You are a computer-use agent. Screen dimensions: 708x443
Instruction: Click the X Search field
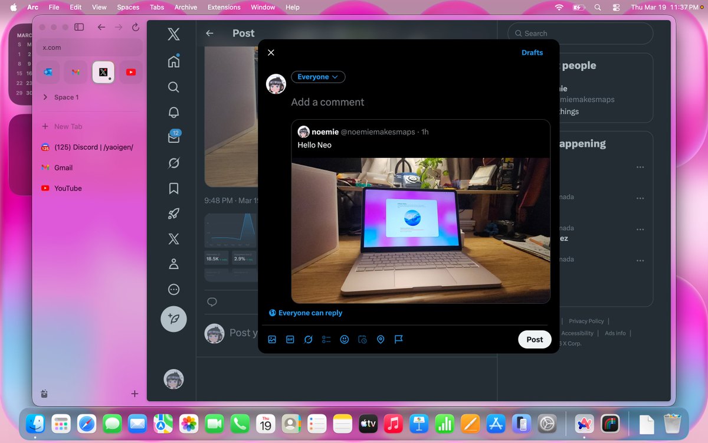pos(581,34)
